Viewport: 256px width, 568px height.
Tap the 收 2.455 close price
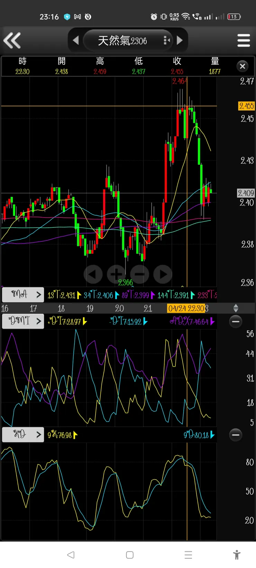[177, 66]
